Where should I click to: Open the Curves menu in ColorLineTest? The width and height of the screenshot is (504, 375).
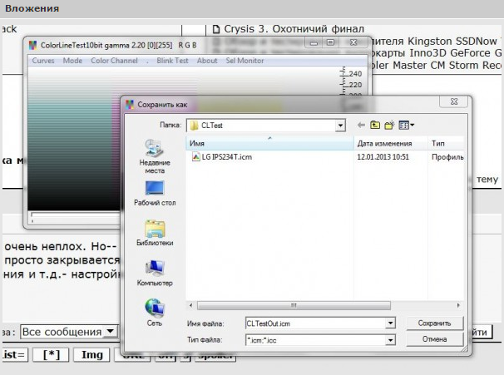pos(43,61)
